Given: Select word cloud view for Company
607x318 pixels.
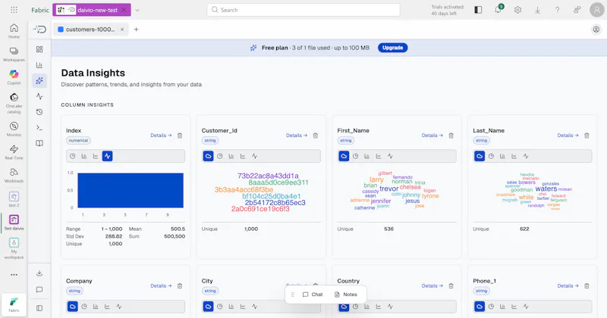Looking at the screenshot, I should tap(72, 307).
